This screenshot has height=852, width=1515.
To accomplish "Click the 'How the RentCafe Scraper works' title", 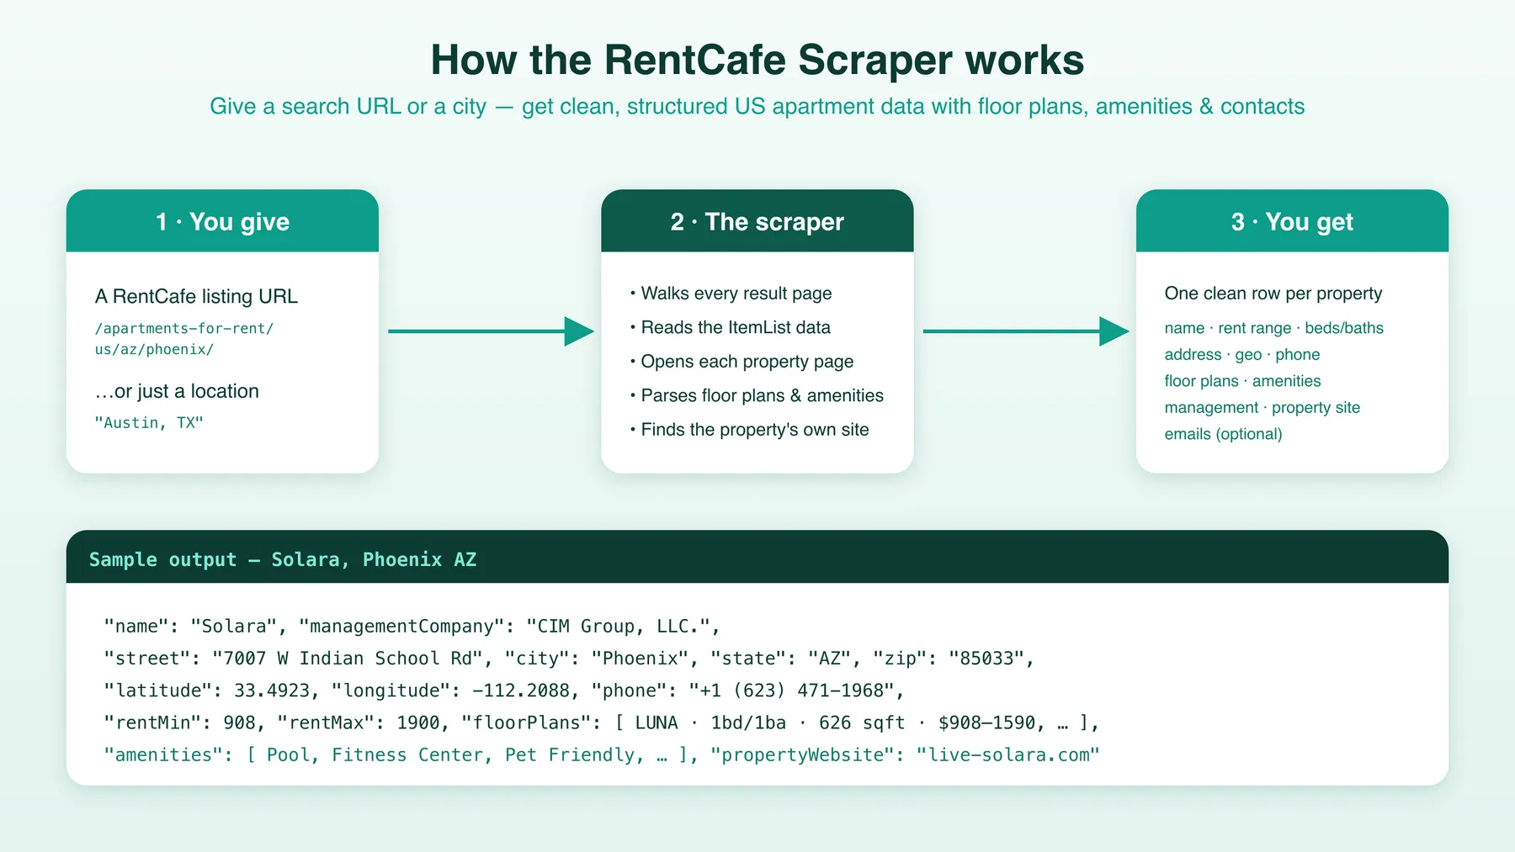I will click(757, 60).
